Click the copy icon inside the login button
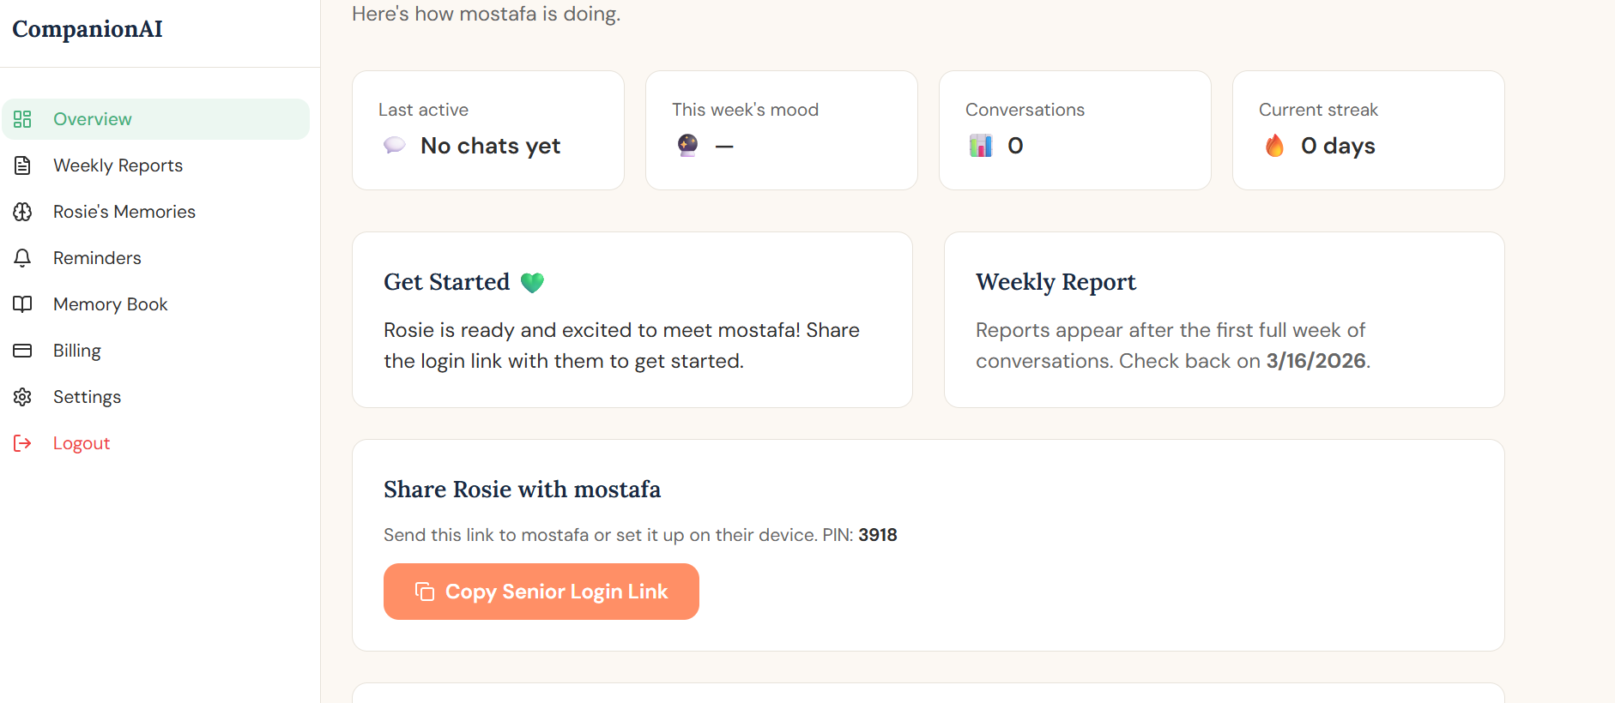This screenshot has height=703, width=1615. point(424,592)
